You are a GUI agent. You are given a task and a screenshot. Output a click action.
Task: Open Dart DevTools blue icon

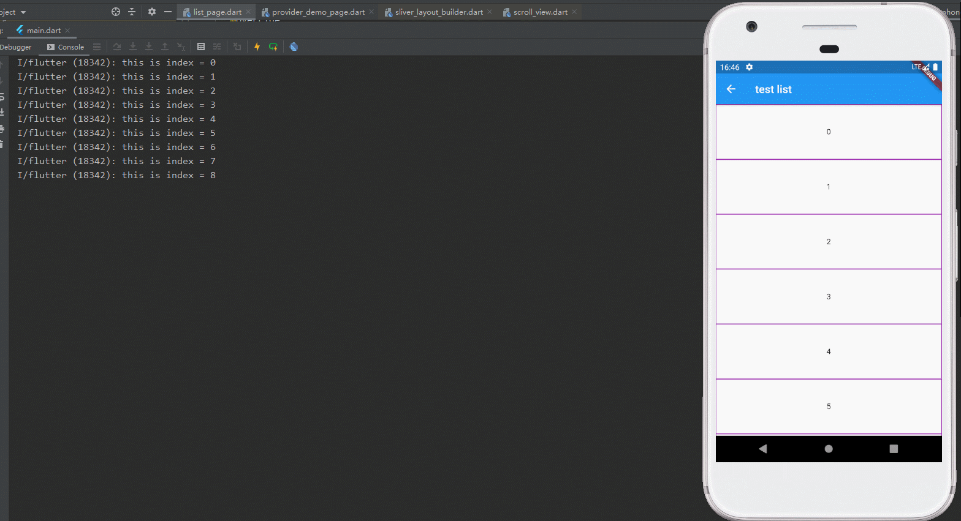coord(294,47)
